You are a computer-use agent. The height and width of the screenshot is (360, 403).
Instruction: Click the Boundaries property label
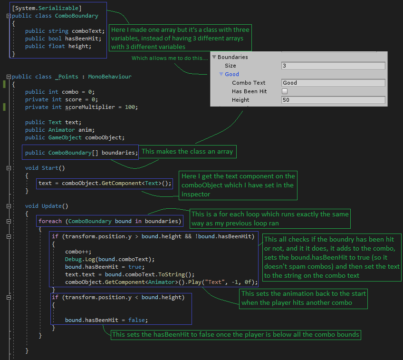[x=232, y=57]
